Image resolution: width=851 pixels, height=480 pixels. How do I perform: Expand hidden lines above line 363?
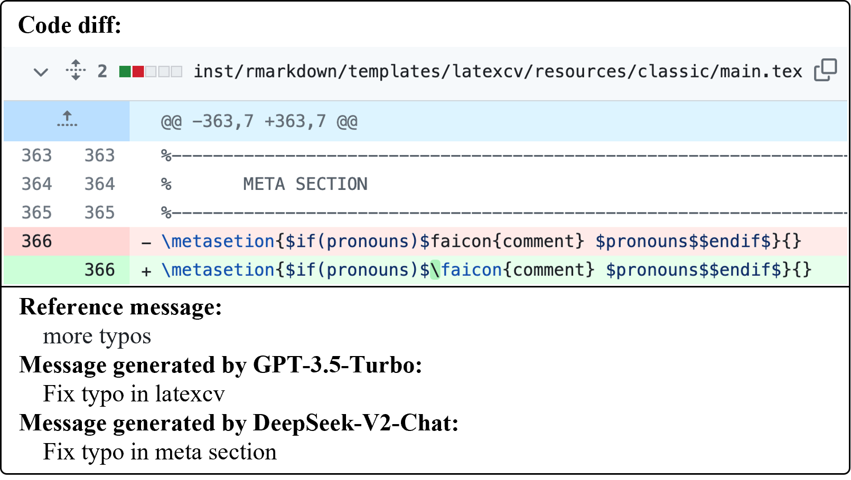(x=67, y=120)
